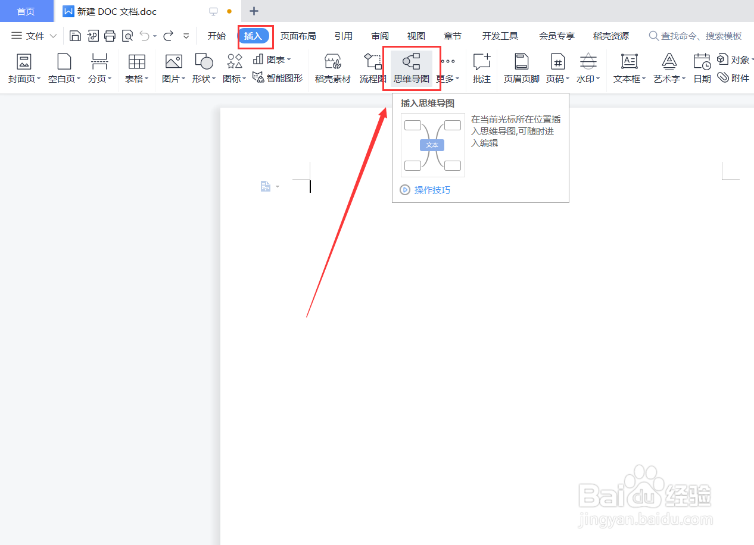
Task: Insert date (日期)
Action: coord(702,68)
